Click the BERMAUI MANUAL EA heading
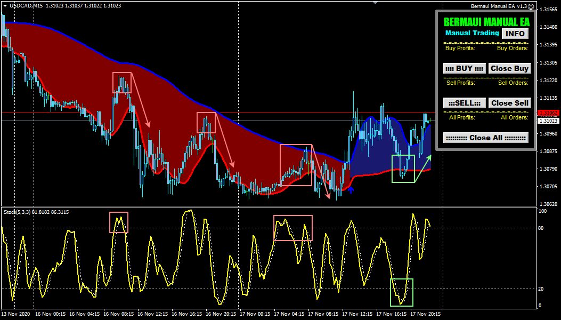This screenshot has height=320, width=561. 486,22
